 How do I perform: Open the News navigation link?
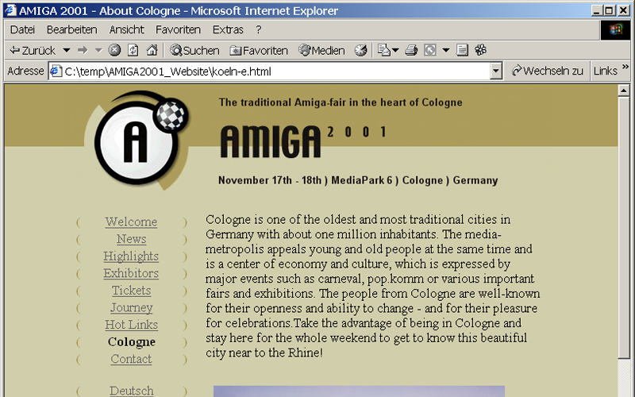click(x=131, y=239)
